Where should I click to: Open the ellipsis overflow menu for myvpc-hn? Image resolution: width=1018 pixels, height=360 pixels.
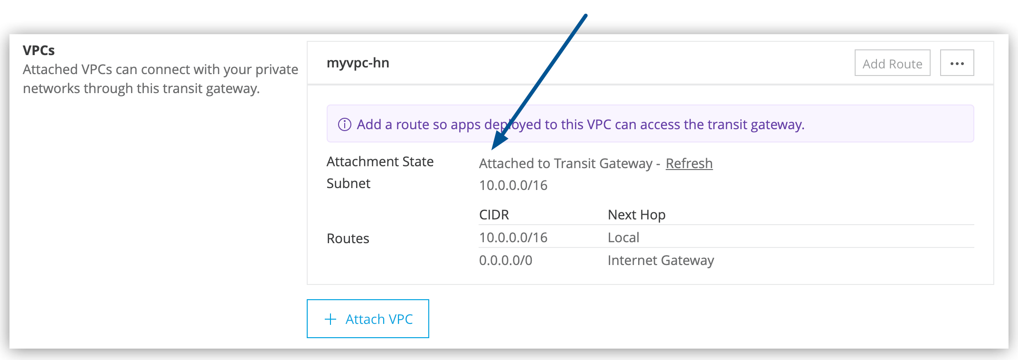coord(957,62)
